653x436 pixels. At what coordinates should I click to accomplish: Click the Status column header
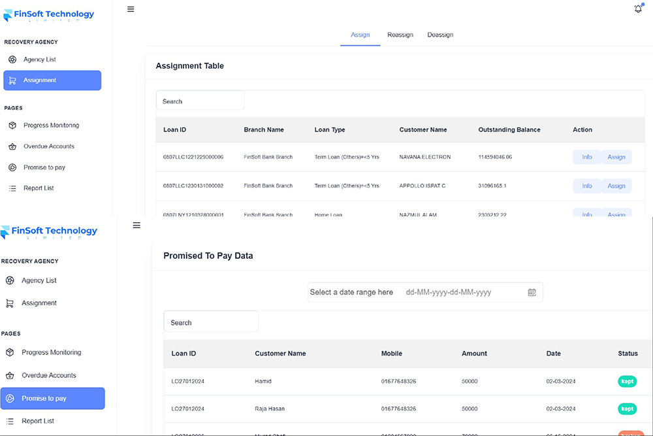[x=628, y=354]
